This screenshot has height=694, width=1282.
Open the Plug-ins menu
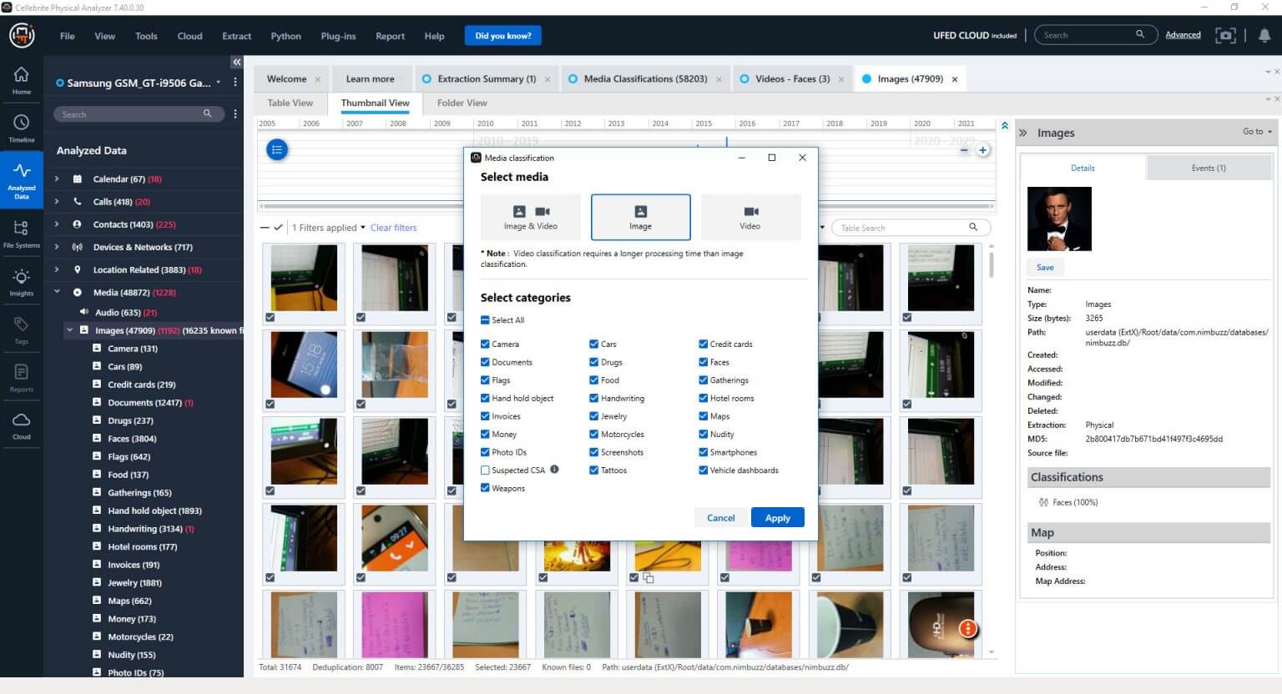pos(338,36)
